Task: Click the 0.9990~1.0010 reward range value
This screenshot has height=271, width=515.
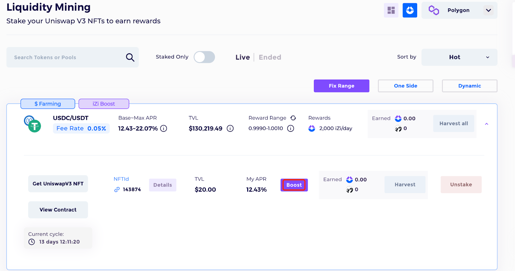Action: tap(266, 129)
